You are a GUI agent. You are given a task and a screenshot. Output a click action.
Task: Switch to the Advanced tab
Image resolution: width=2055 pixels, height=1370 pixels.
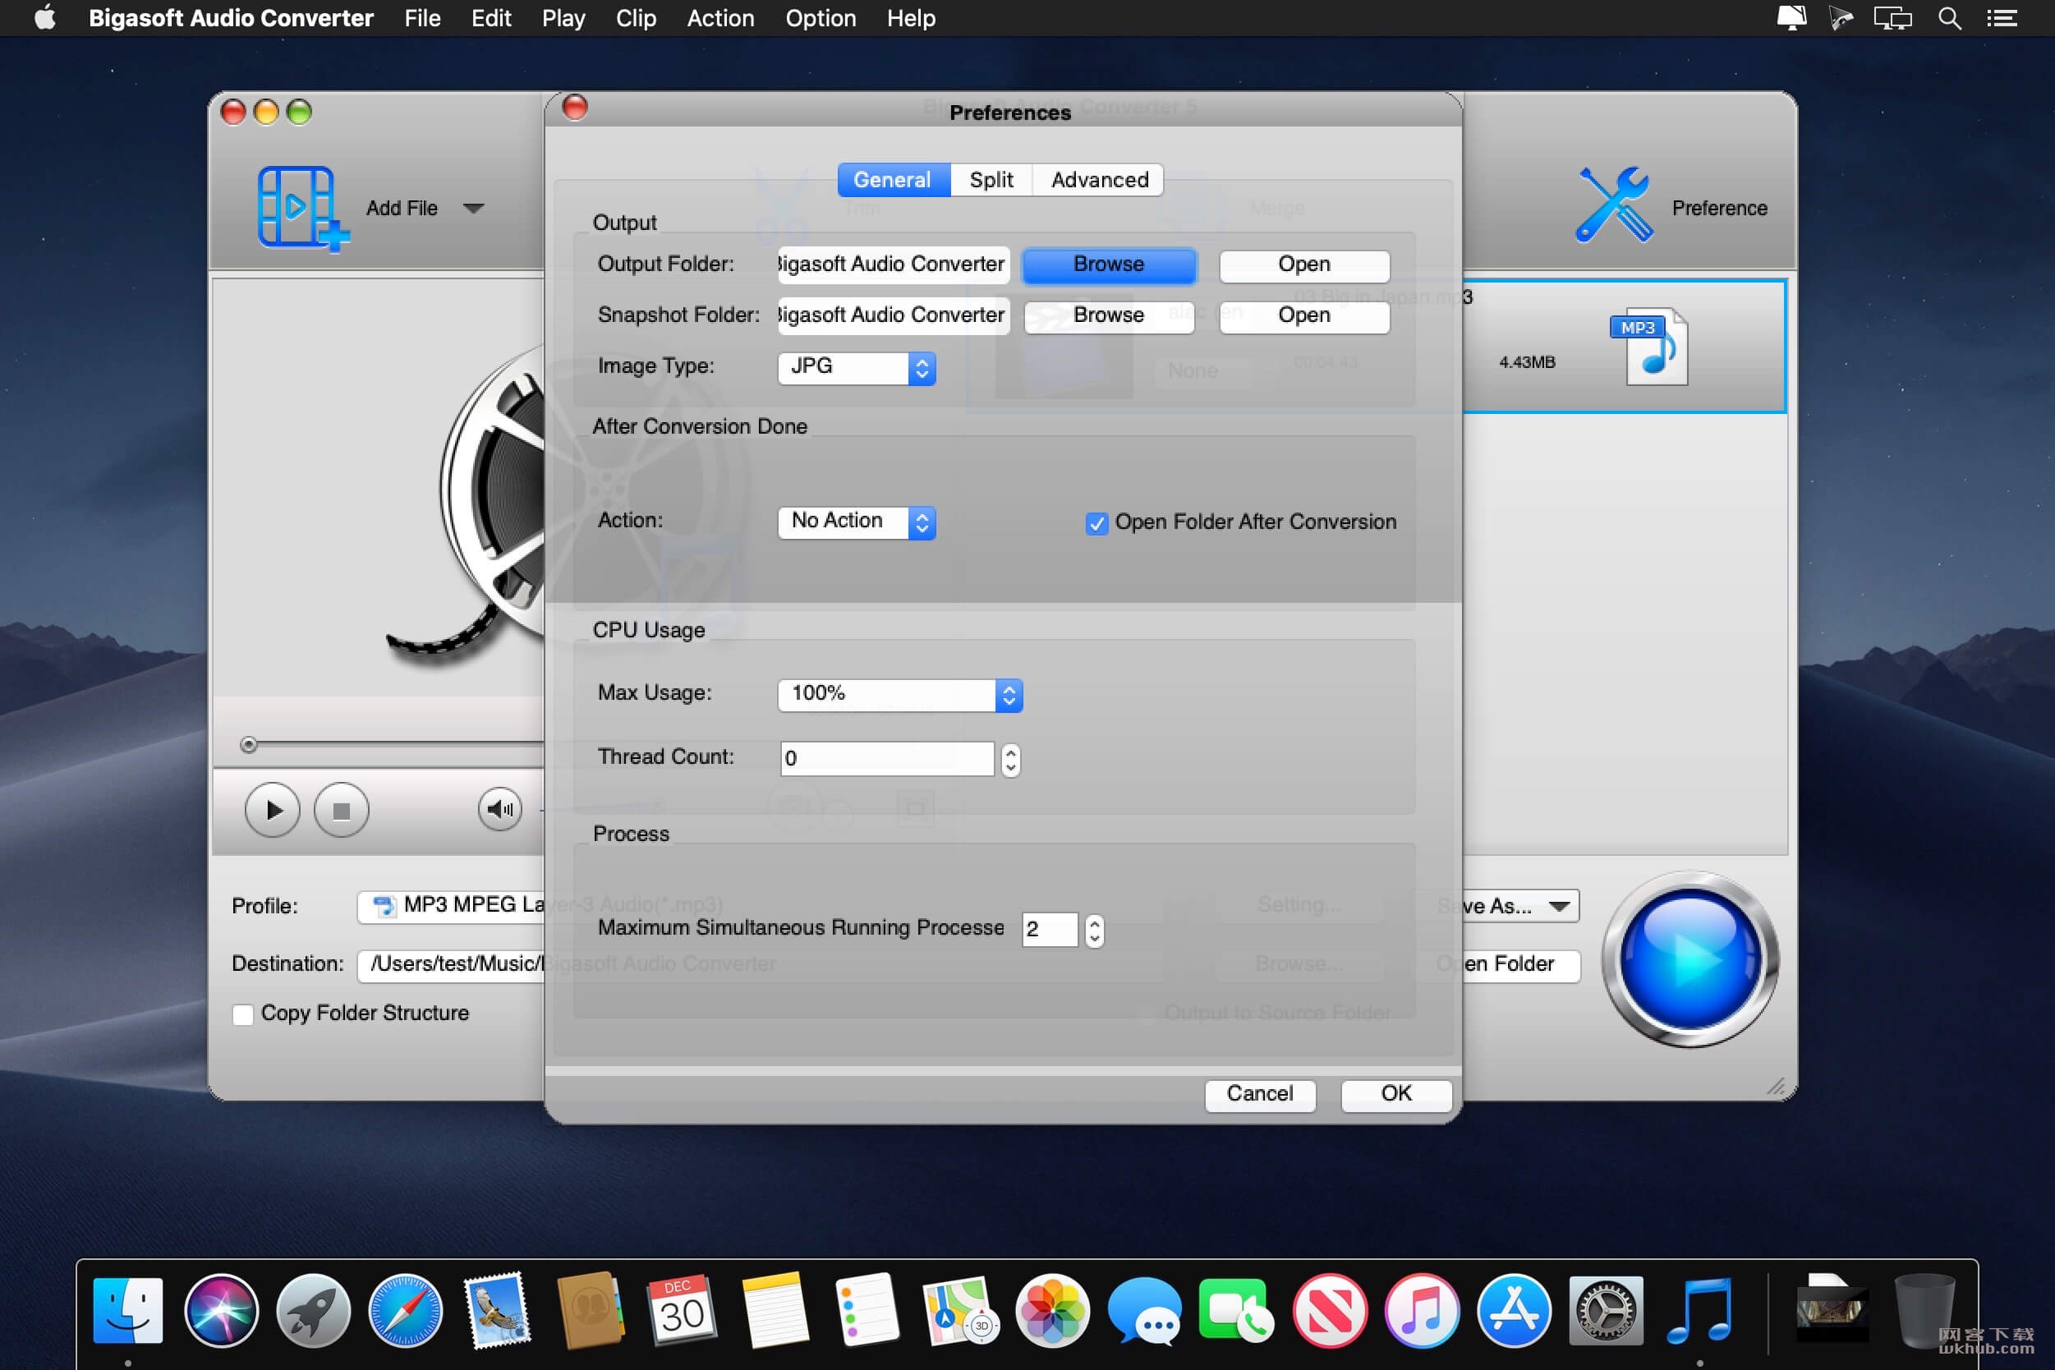tap(1099, 180)
